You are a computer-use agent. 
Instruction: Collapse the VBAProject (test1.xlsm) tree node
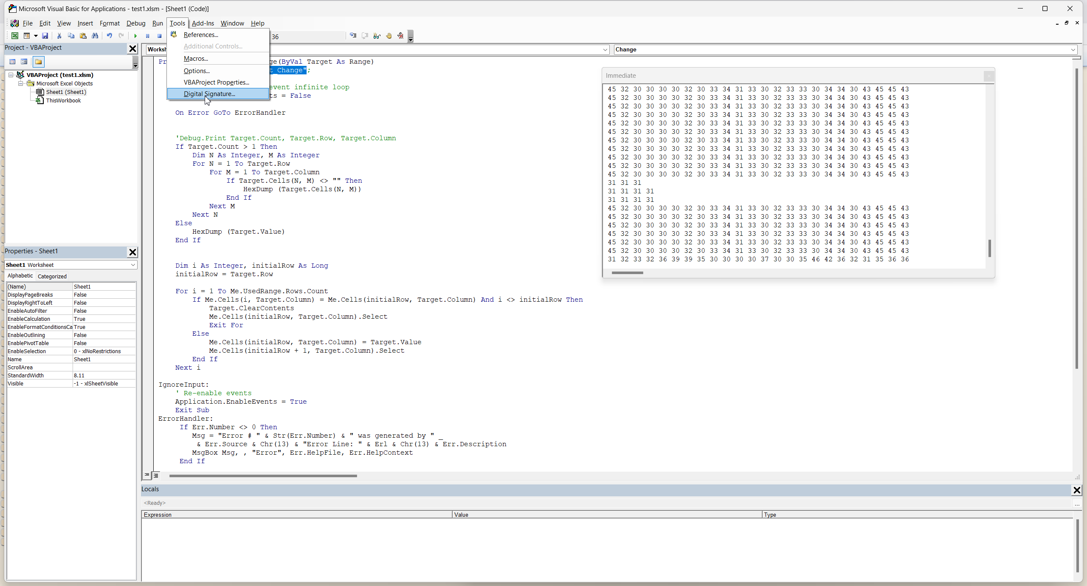[x=11, y=75]
